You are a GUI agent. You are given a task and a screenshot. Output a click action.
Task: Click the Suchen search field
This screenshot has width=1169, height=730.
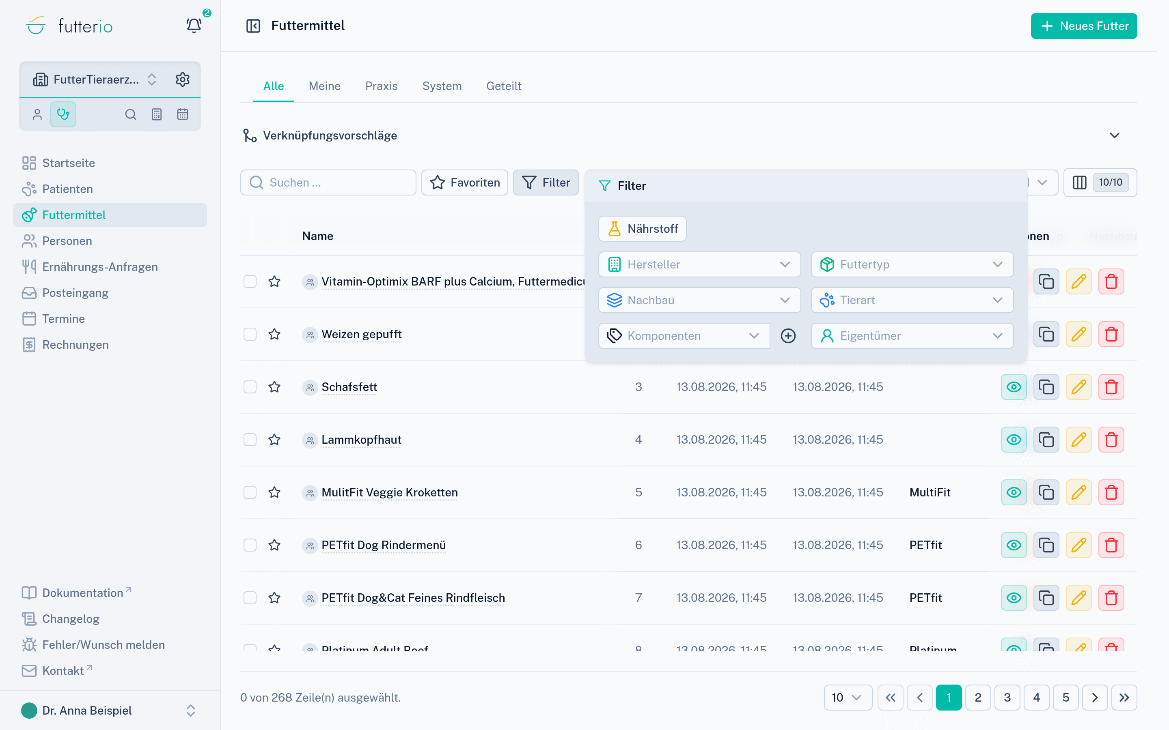(x=328, y=182)
